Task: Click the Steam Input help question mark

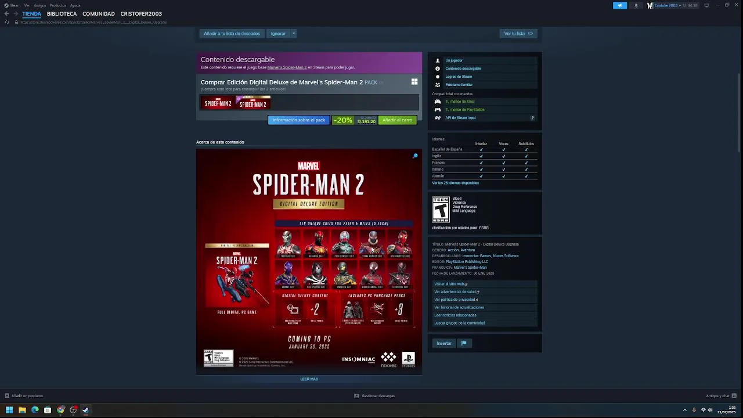Action: pyautogui.click(x=532, y=118)
